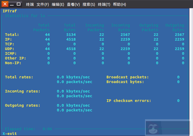
Task: Click the 'Statistics for lo' heading
Action: point(25,16)
